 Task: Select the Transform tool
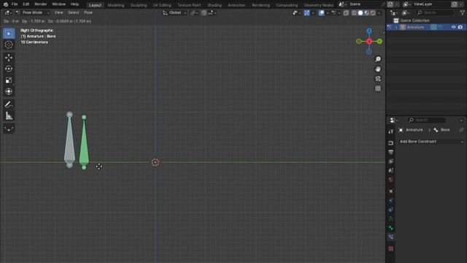coord(9,91)
